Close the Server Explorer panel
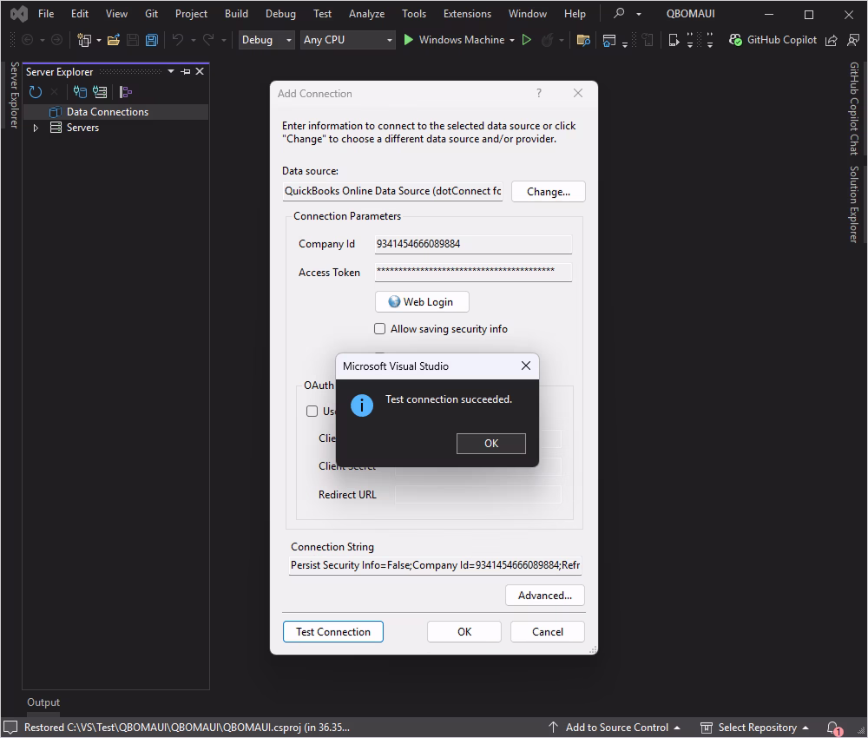 pyautogui.click(x=200, y=71)
